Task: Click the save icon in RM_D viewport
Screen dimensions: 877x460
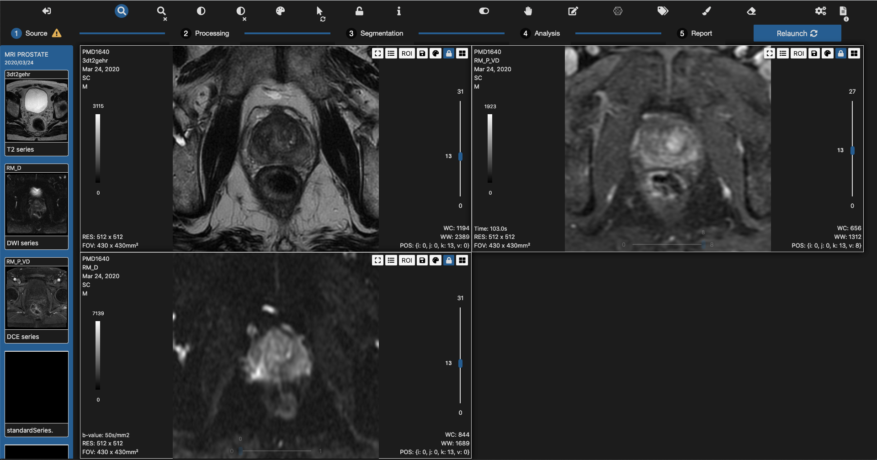Action: coord(422,260)
